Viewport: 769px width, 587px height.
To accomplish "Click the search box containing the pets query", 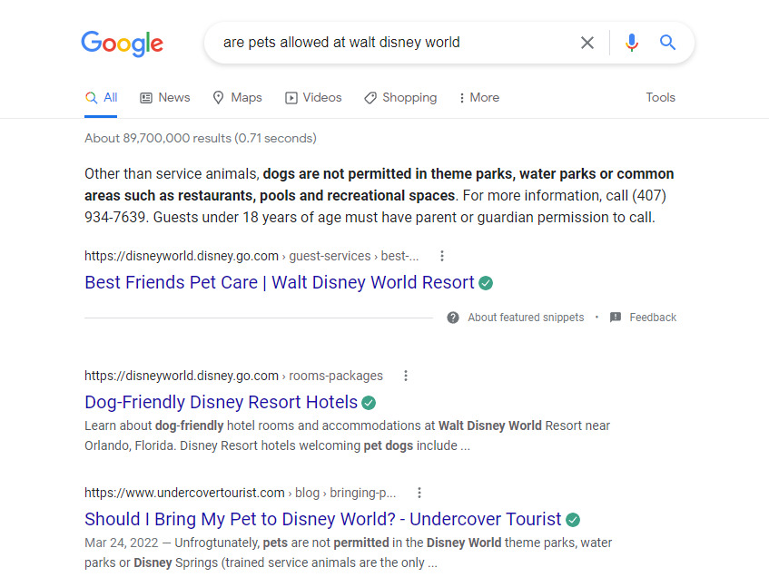I will [449, 43].
